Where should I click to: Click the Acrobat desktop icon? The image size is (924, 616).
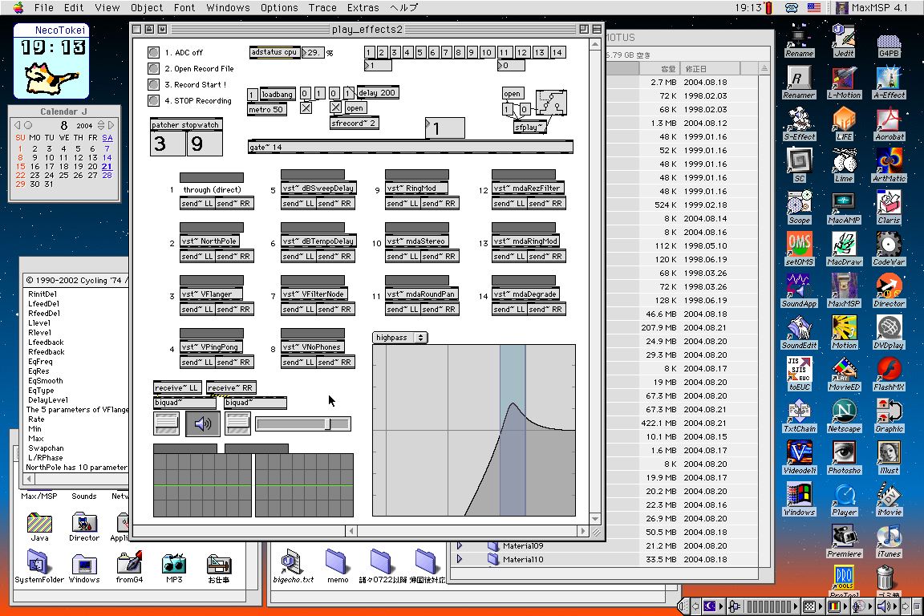pos(888,120)
